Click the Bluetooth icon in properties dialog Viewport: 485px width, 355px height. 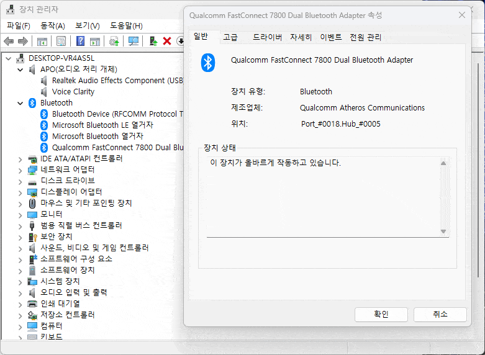[207, 61]
